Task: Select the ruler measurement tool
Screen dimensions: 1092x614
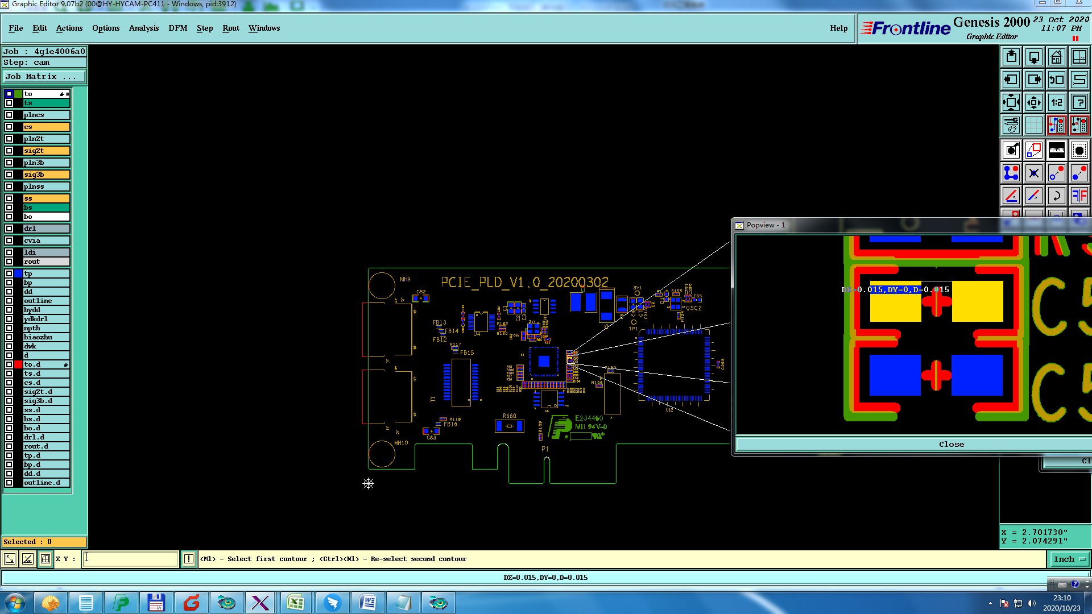Action: click(1057, 150)
